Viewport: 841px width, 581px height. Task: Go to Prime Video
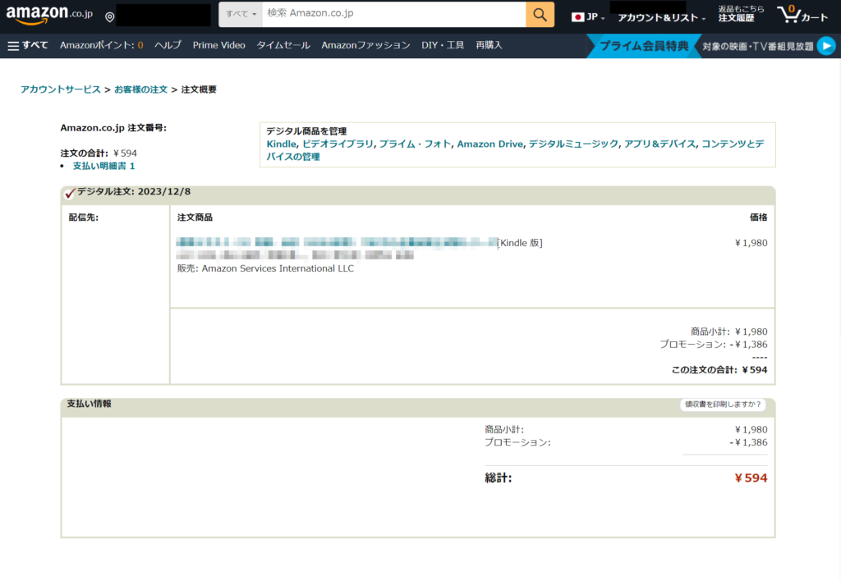(x=218, y=46)
